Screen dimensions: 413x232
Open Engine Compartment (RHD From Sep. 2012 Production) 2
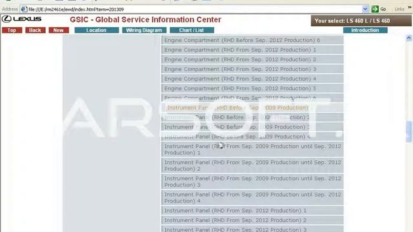click(252, 60)
